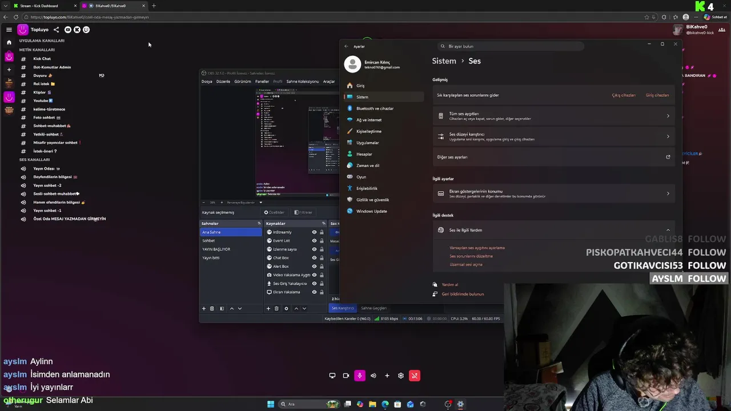
Task: Remove selected source in OBS Kaynaklar
Action: pos(276,308)
